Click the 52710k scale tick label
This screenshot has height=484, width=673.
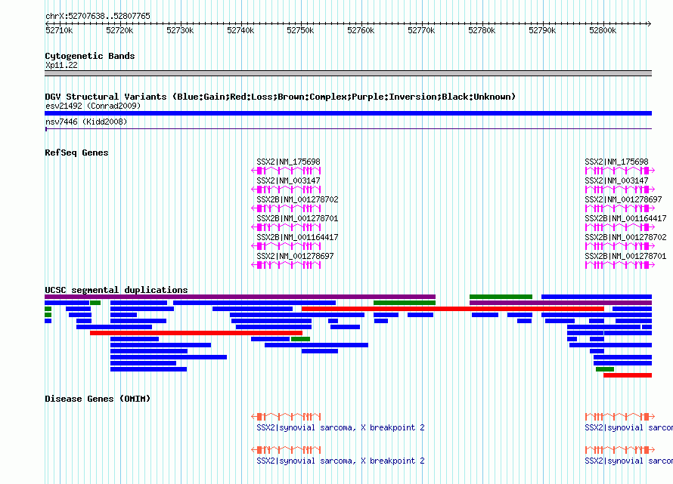click(x=59, y=30)
